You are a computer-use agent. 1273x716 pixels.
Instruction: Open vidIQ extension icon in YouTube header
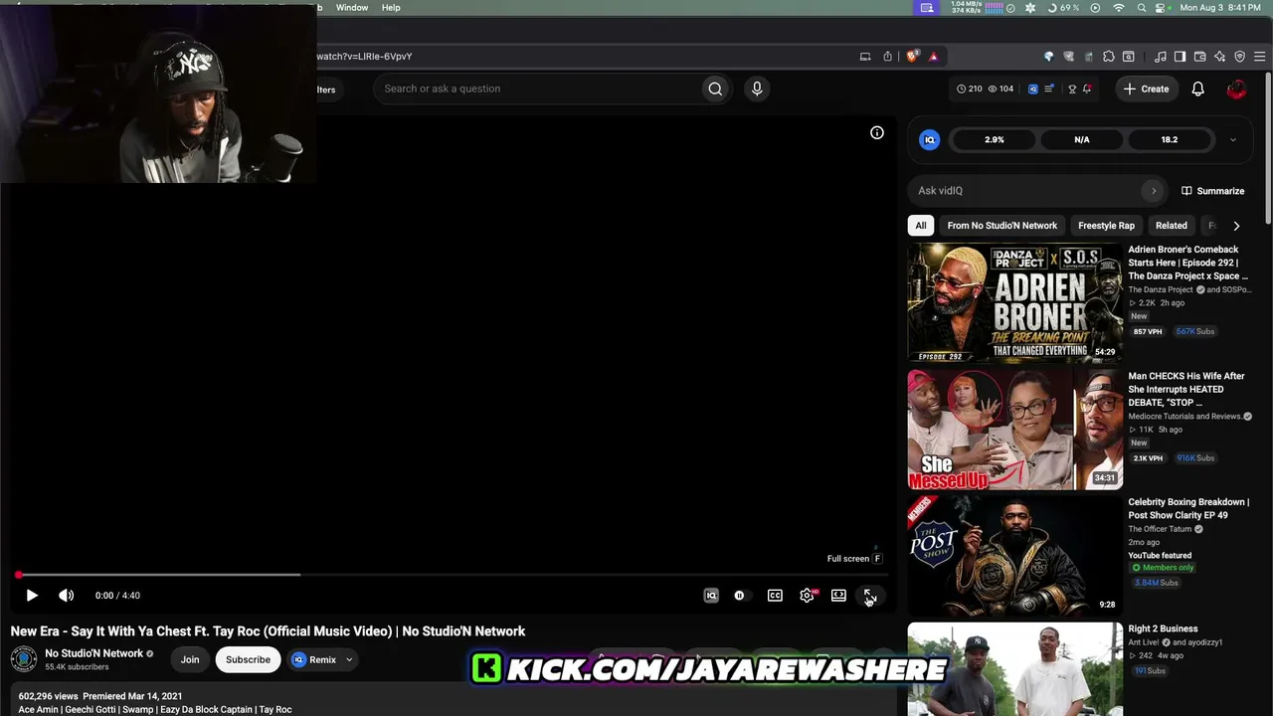pyautogui.click(x=1032, y=89)
